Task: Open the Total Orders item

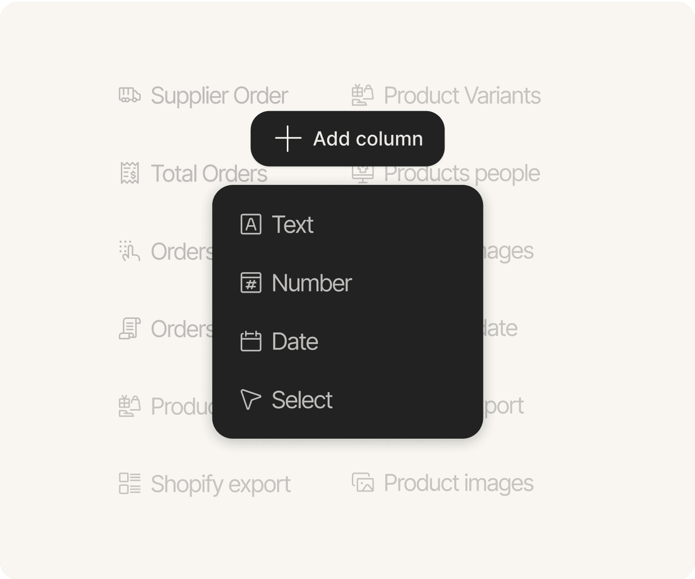Action: (209, 174)
